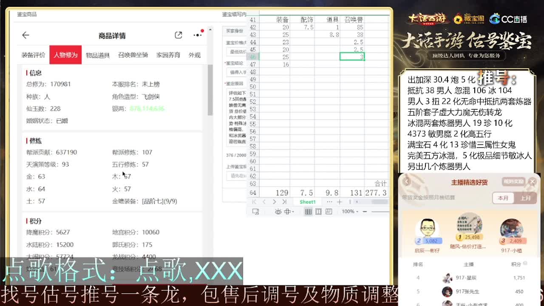Select row 46 header
Screen dimensions: 544x306
pos(253,57)
